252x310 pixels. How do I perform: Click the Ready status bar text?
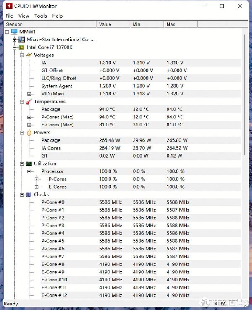pyautogui.click(x=11, y=304)
